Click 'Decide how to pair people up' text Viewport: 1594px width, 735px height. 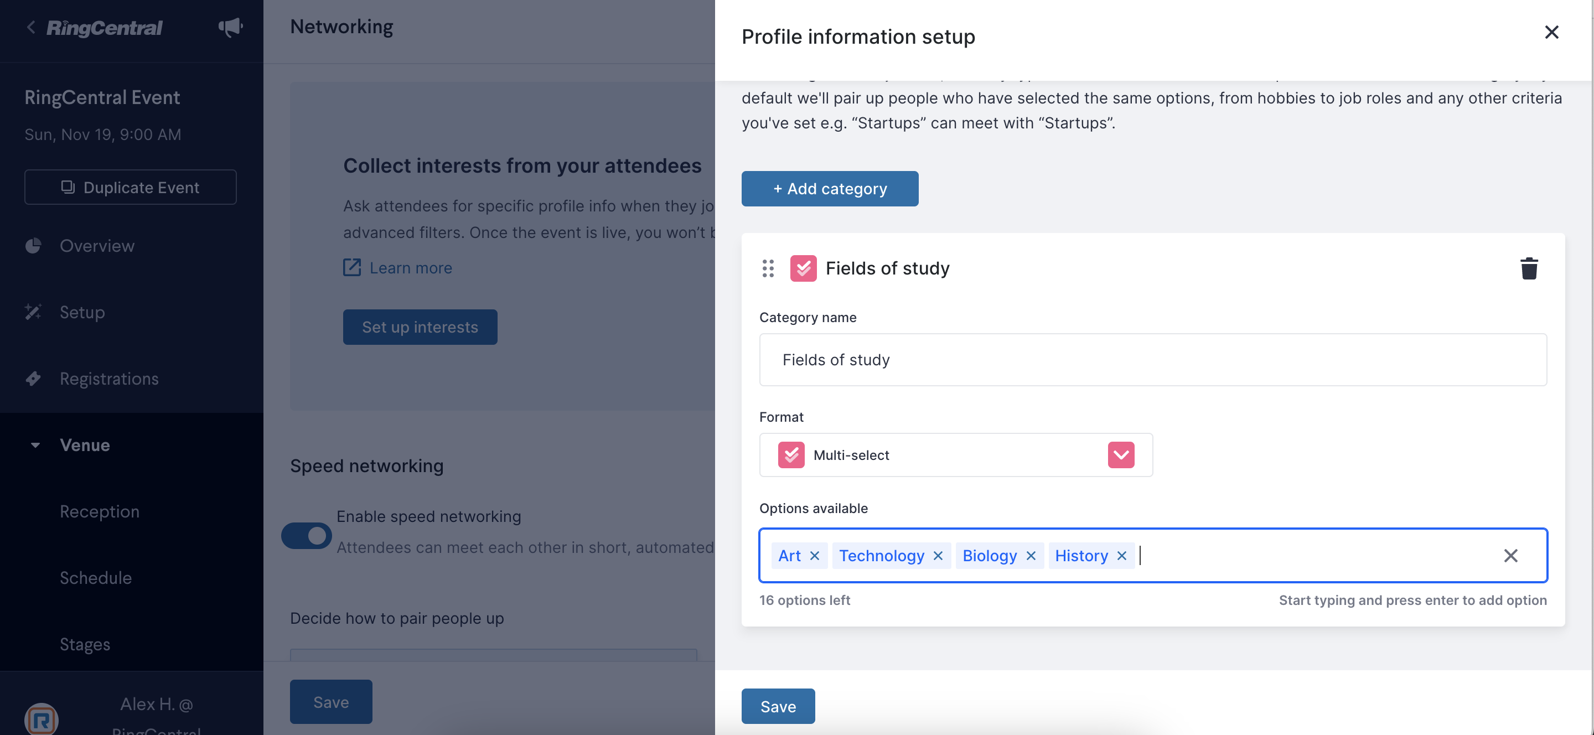pyautogui.click(x=397, y=618)
